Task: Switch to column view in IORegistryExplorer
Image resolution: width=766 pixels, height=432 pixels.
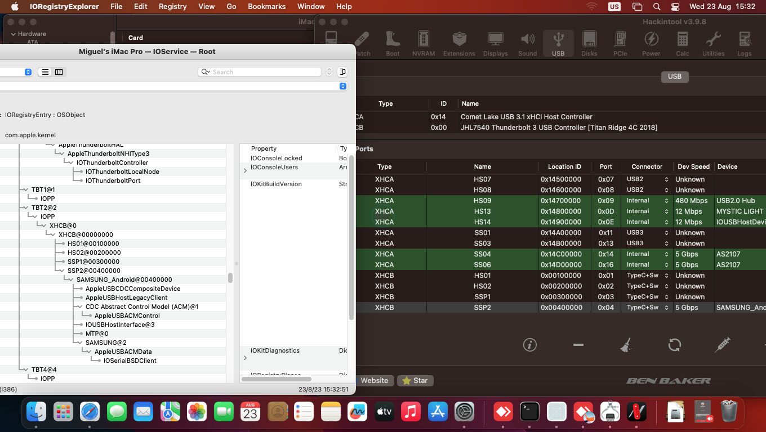Action: tap(59, 72)
